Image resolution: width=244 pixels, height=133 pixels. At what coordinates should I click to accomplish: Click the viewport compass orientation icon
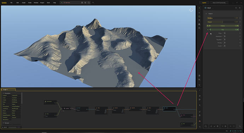pos(191,10)
